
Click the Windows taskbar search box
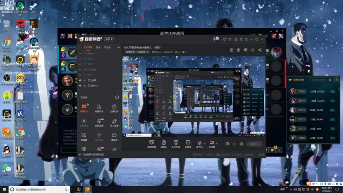pos(39,189)
